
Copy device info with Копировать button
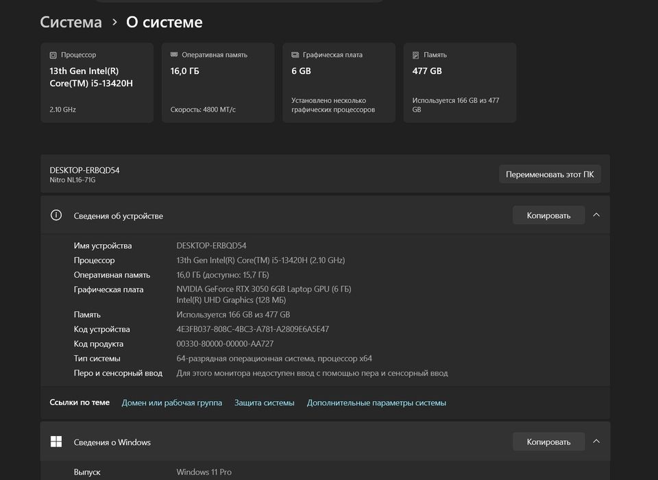pyautogui.click(x=548, y=215)
